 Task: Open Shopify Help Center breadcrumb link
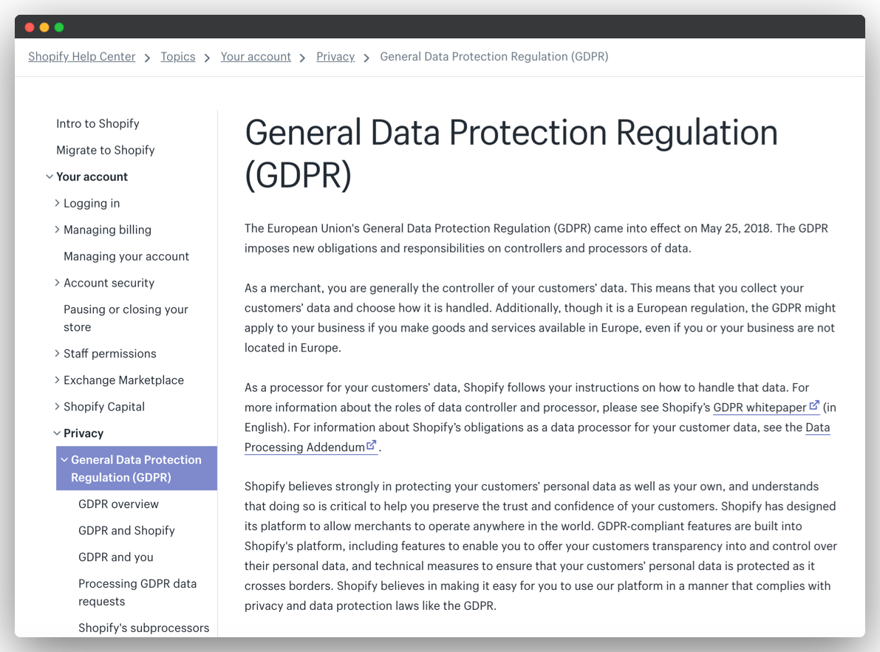click(82, 57)
